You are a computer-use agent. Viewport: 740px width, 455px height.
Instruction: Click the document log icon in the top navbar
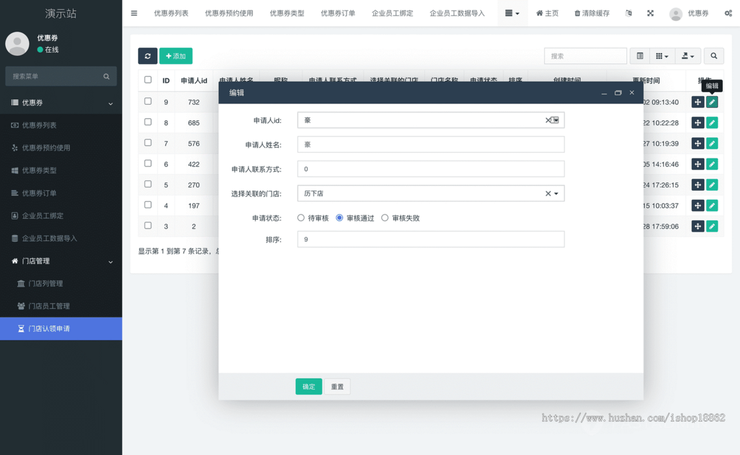[628, 12]
